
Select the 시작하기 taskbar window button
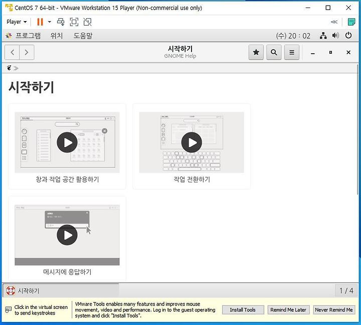pyautogui.click(x=61, y=291)
